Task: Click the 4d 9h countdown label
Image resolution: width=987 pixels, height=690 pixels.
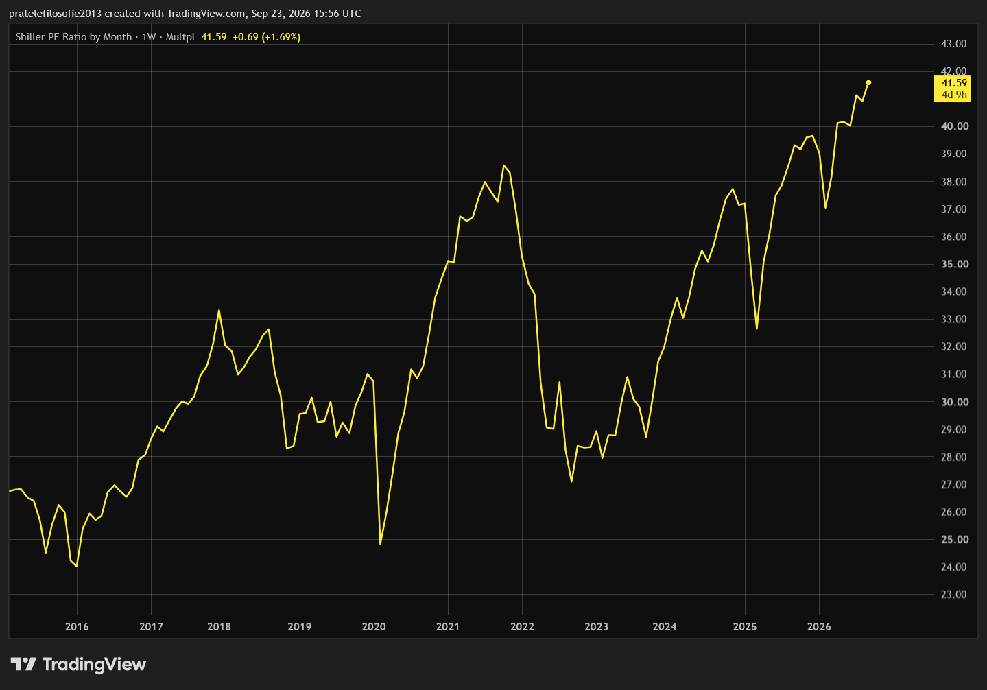Action: (953, 95)
